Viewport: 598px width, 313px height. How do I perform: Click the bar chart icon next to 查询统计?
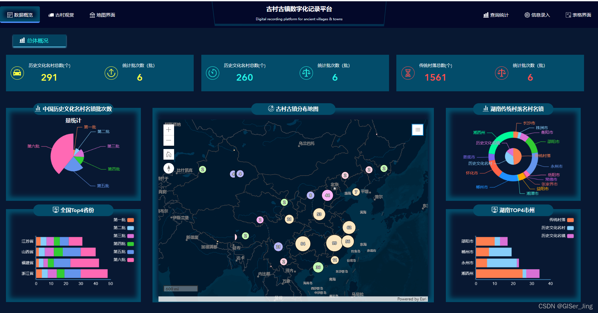485,15
